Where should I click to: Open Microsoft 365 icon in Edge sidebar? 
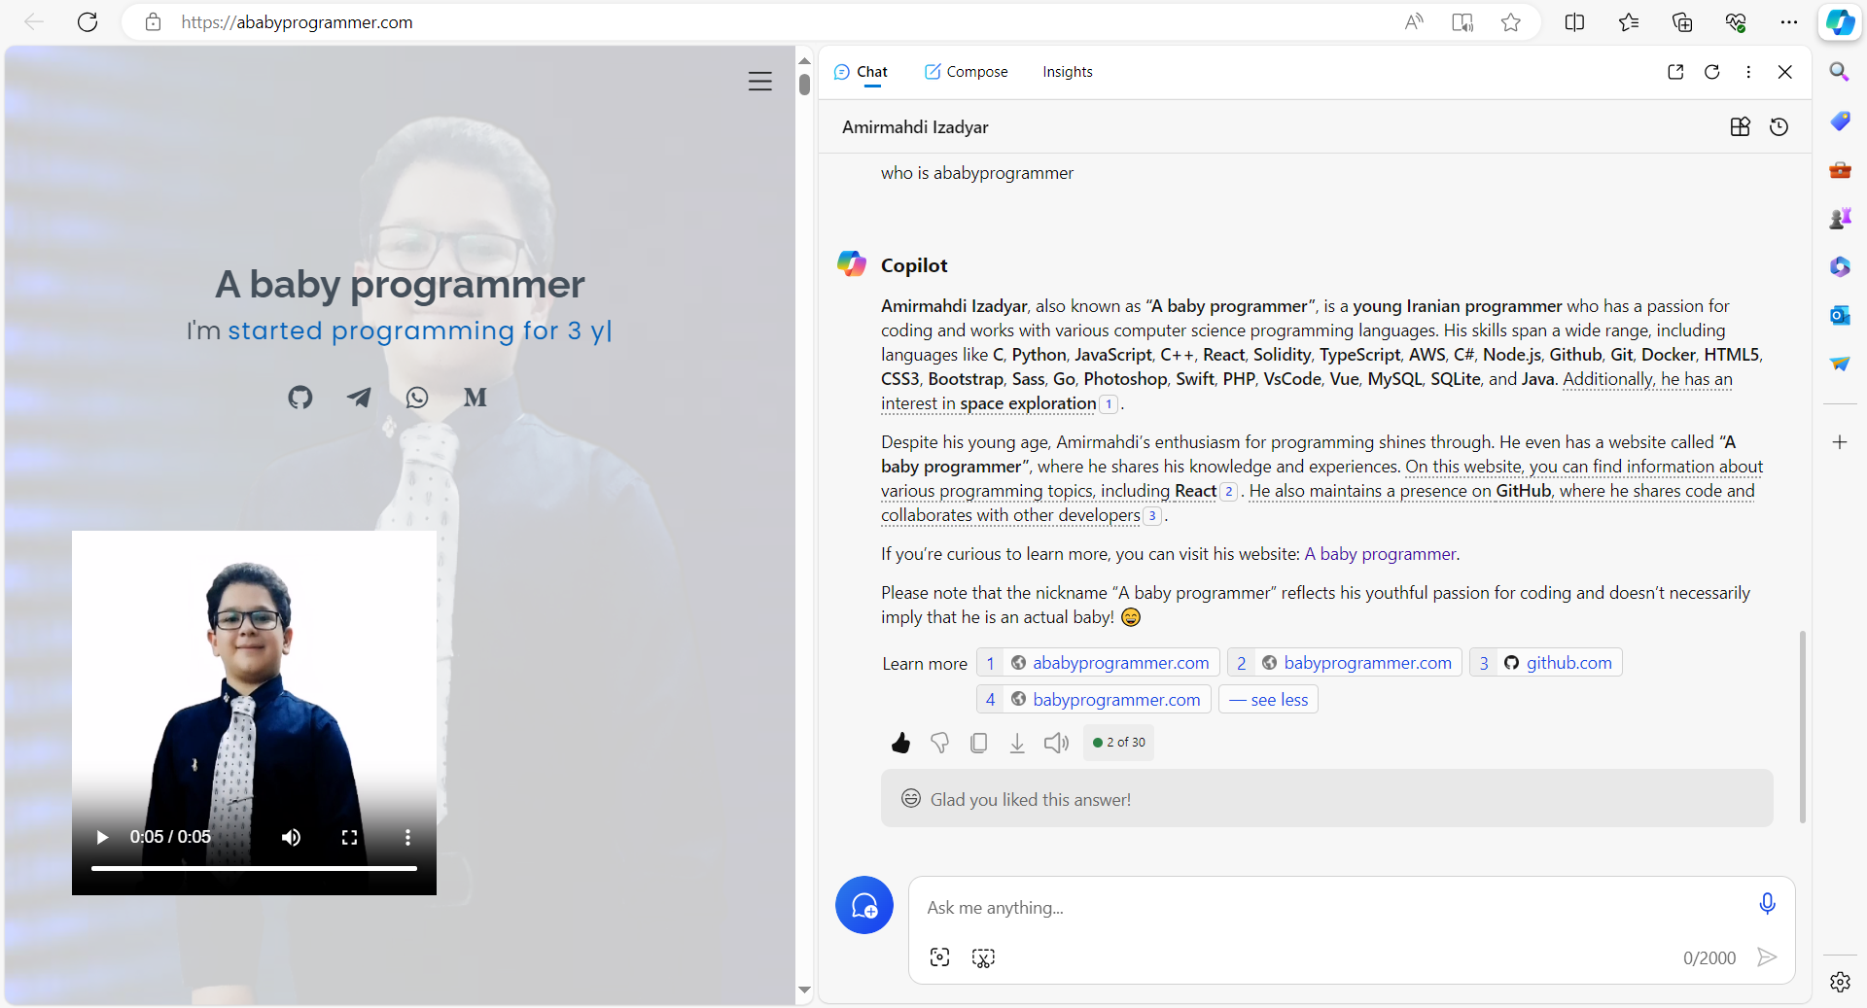point(1839,266)
